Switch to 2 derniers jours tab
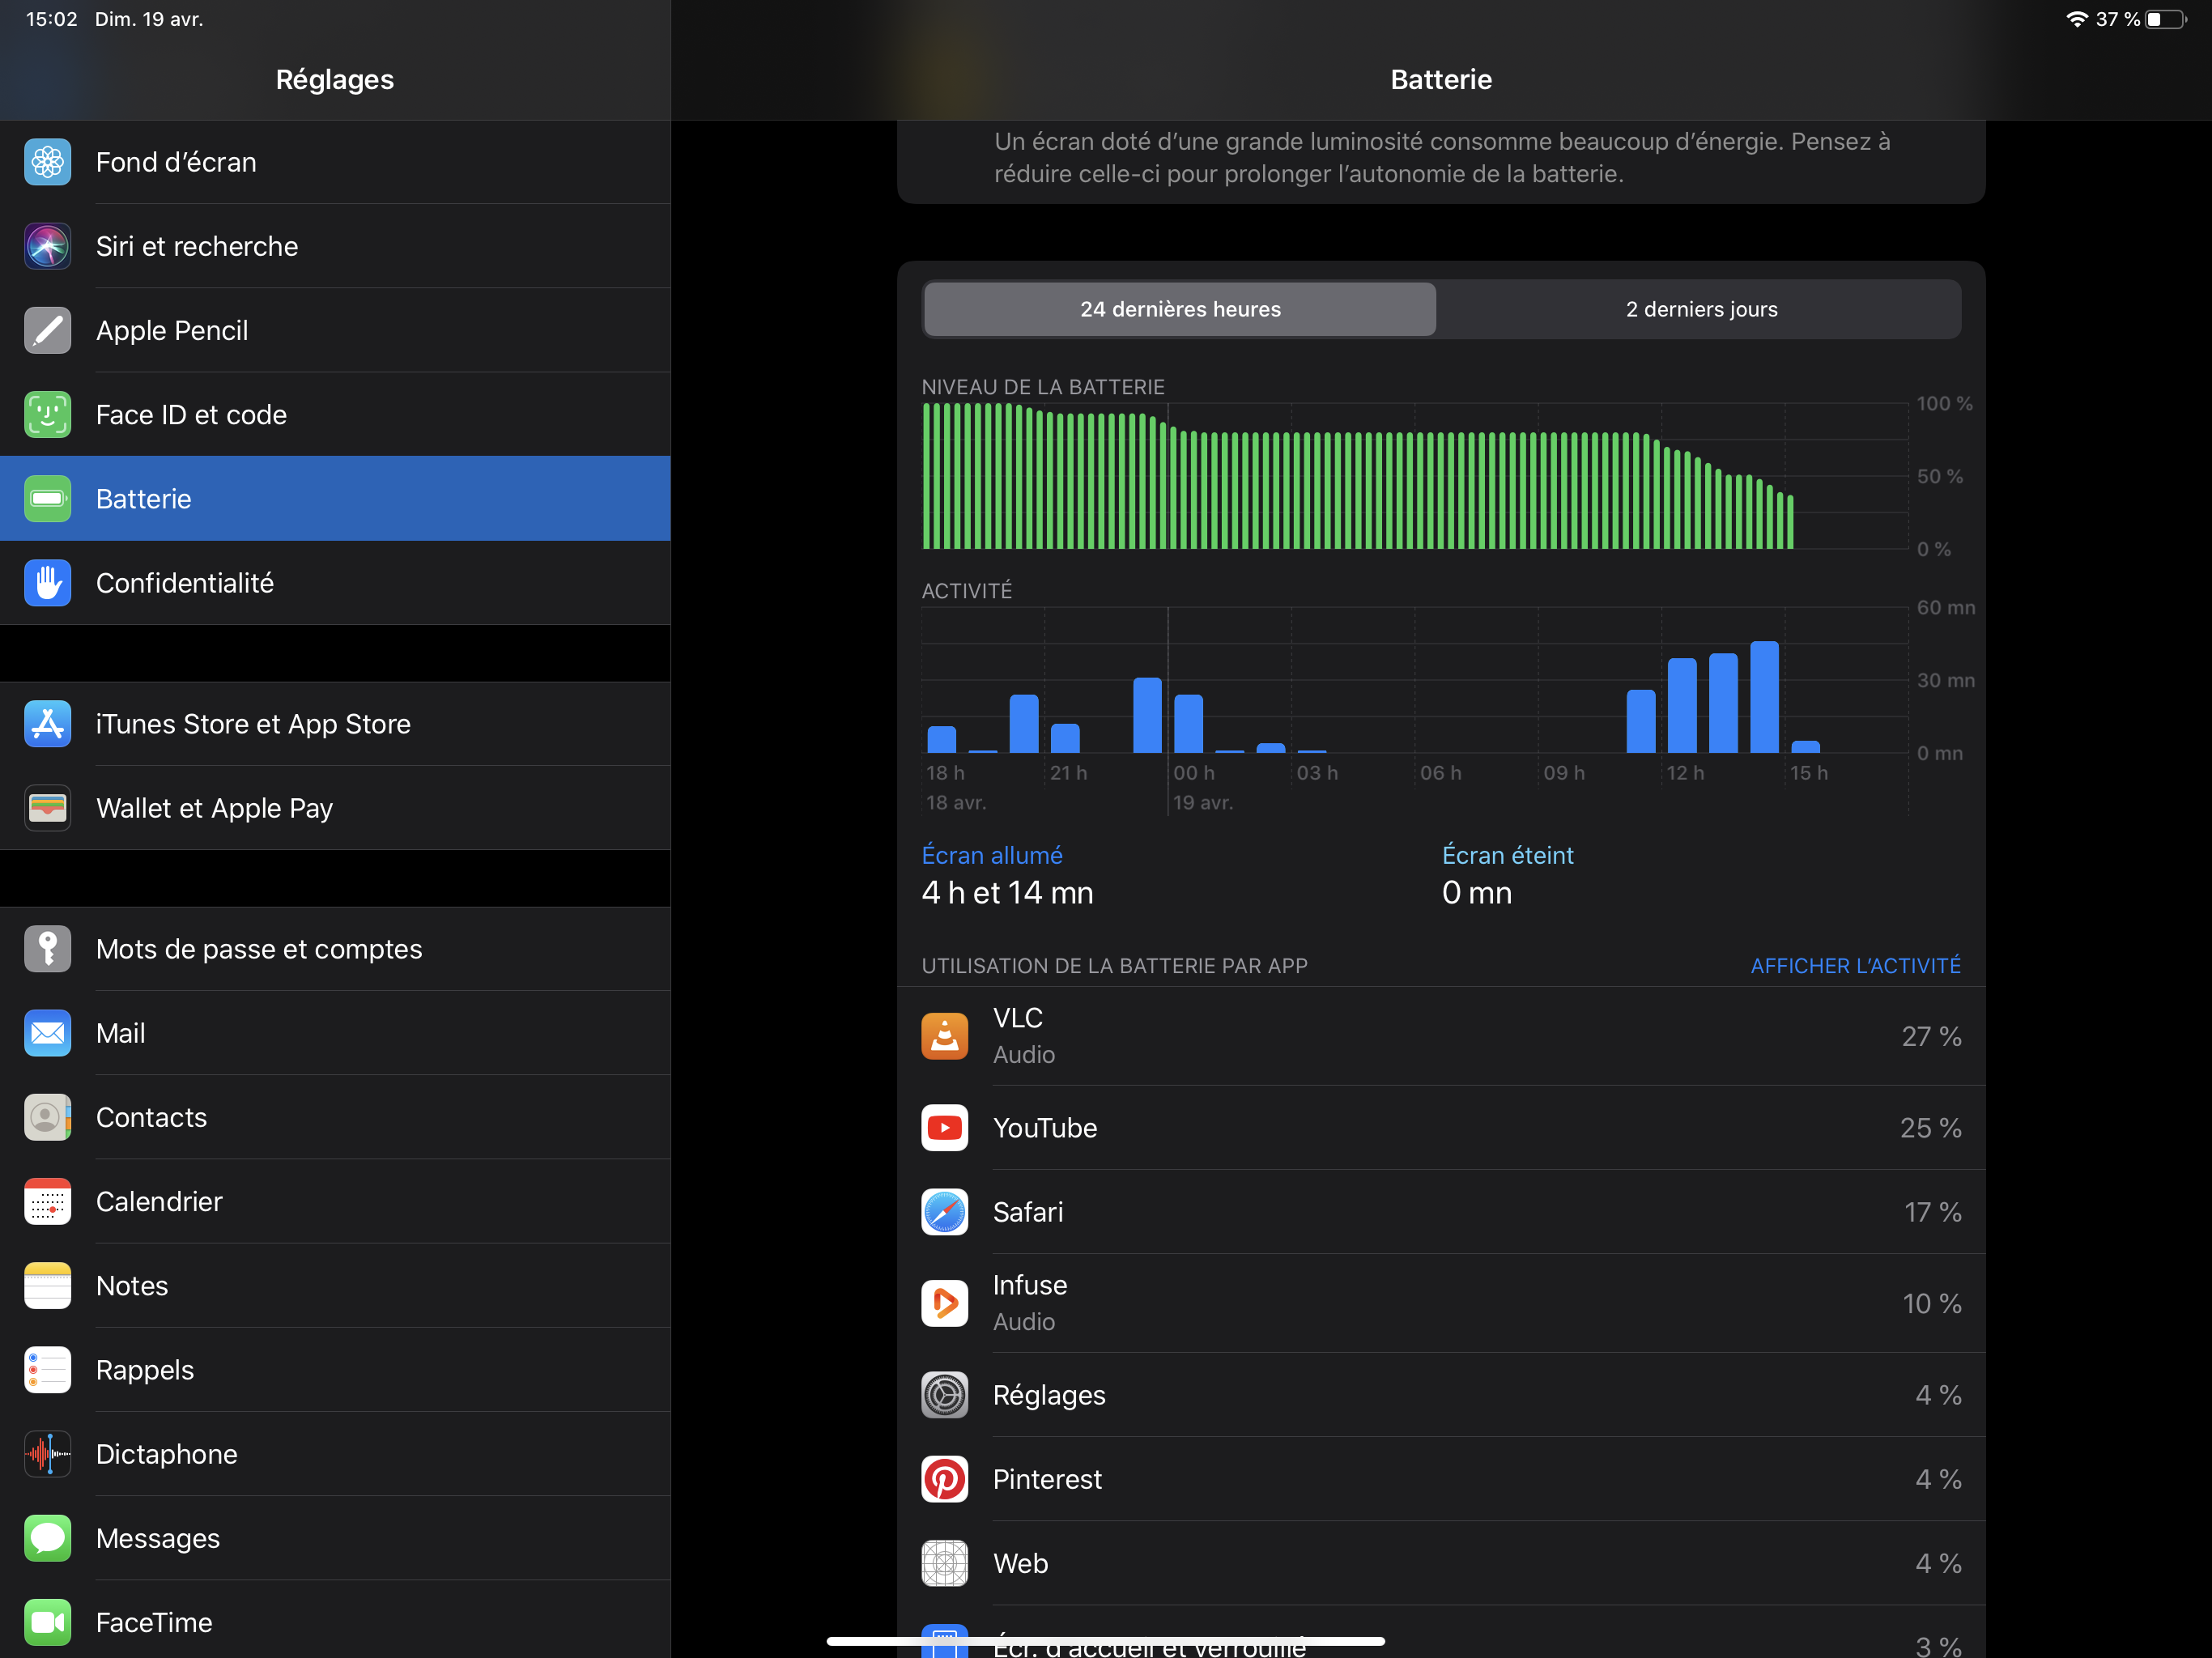2212x1658 pixels. pyautogui.click(x=1700, y=309)
